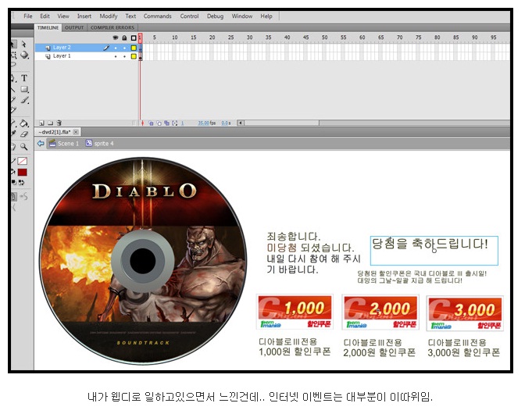
Task: Select the Paint Bucket tool
Action: (x=24, y=123)
